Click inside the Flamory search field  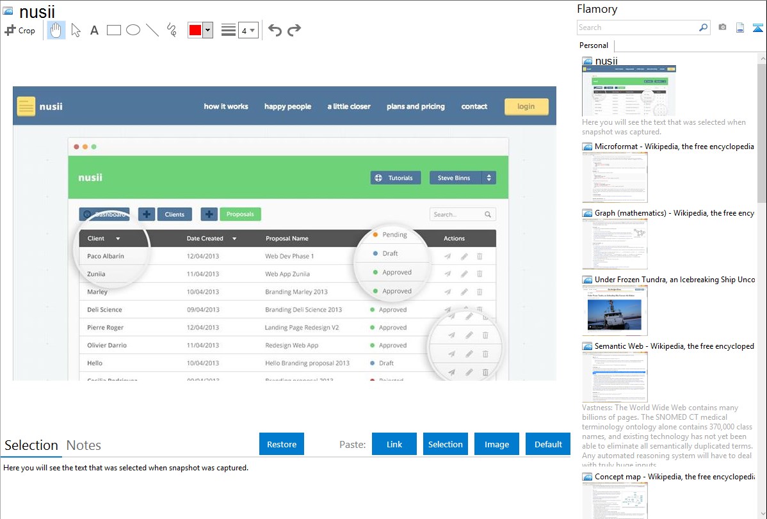pyautogui.click(x=637, y=28)
